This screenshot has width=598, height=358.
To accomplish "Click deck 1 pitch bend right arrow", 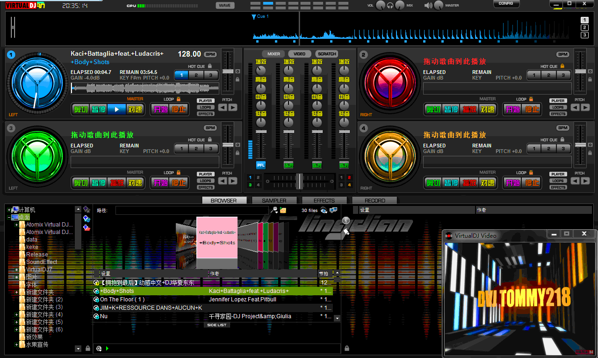I will [232, 108].
